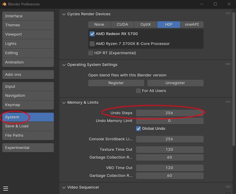Open the Input preferences section

[28, 87]
